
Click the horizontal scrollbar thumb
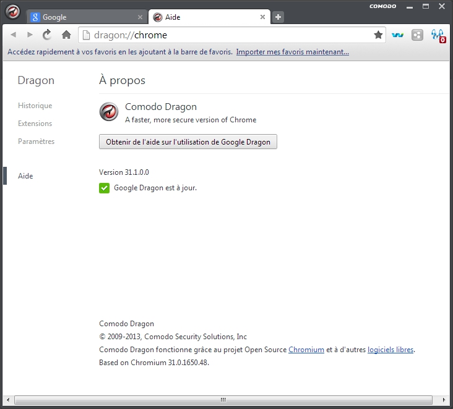[223, 400]
